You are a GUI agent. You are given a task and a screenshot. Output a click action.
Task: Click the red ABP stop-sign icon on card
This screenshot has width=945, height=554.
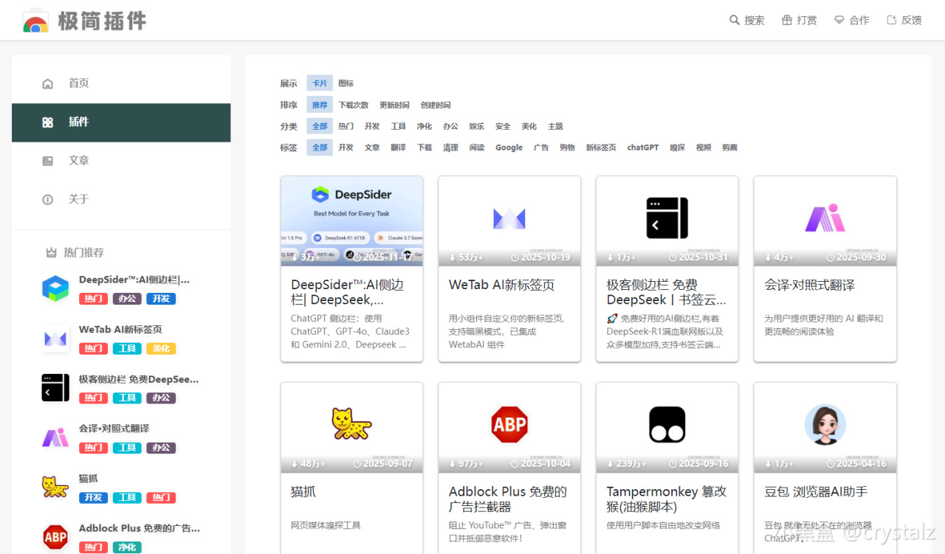pyautogui.click(x=509, y=424)
